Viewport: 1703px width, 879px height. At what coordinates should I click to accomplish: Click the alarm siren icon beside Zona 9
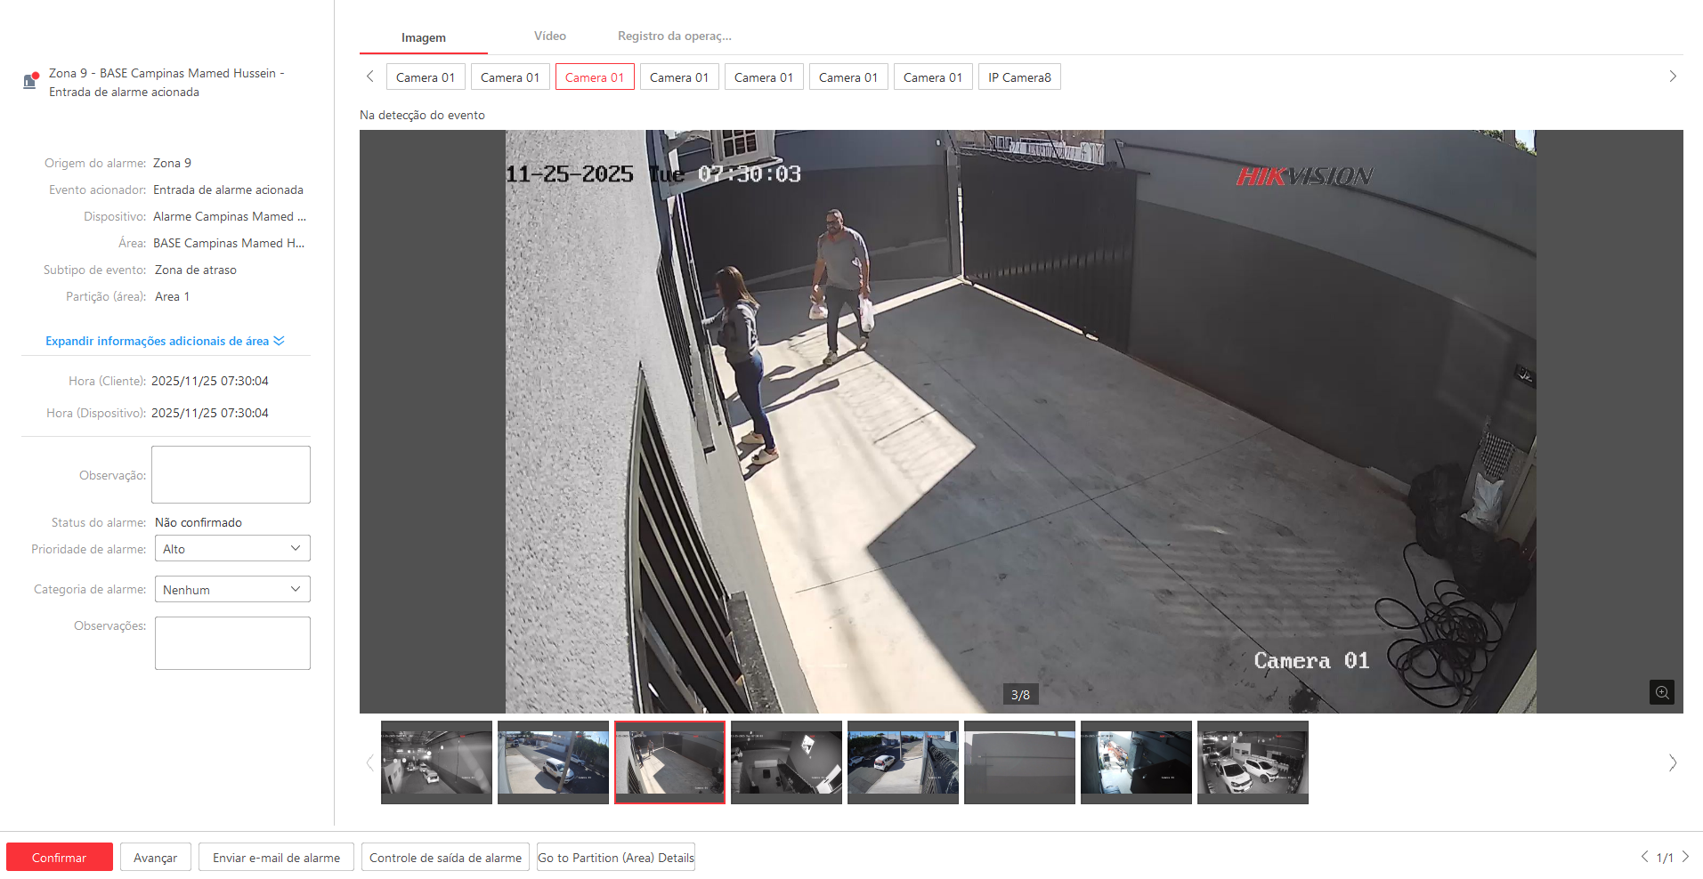point(30,81)
